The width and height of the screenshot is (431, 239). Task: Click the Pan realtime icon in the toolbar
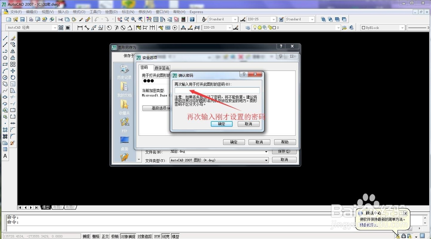point(119,19)
